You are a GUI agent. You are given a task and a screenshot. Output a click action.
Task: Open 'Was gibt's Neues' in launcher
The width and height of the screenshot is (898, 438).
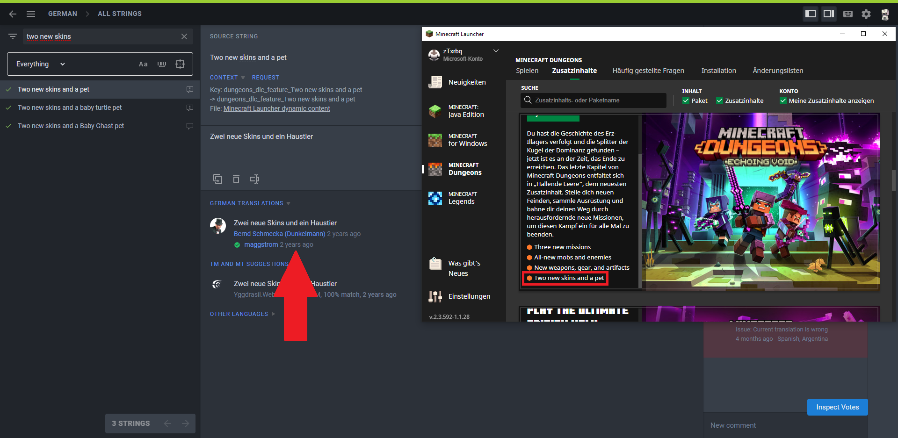point(464,268)
